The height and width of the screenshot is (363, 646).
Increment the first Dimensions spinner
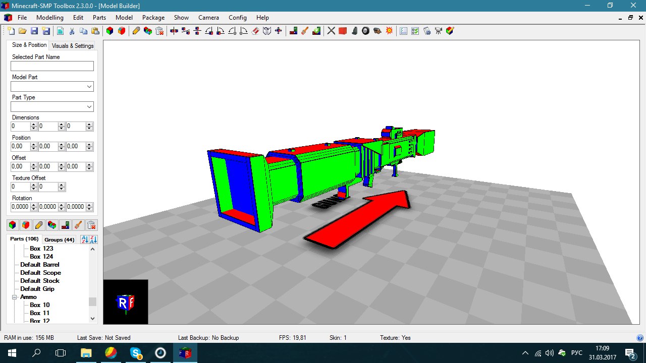pyautogui.click(x=34, y=125)
